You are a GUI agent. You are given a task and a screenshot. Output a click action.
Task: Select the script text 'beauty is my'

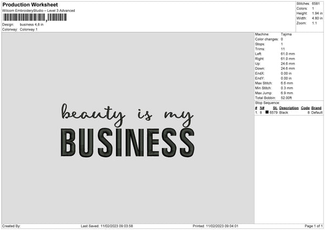(127, 116)
